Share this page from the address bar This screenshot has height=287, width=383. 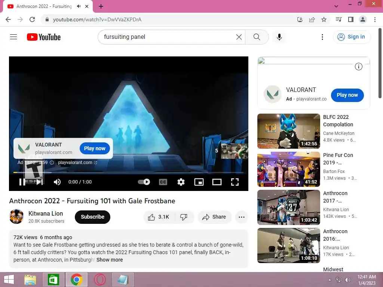pyautogui.click(x=312, y=19)
